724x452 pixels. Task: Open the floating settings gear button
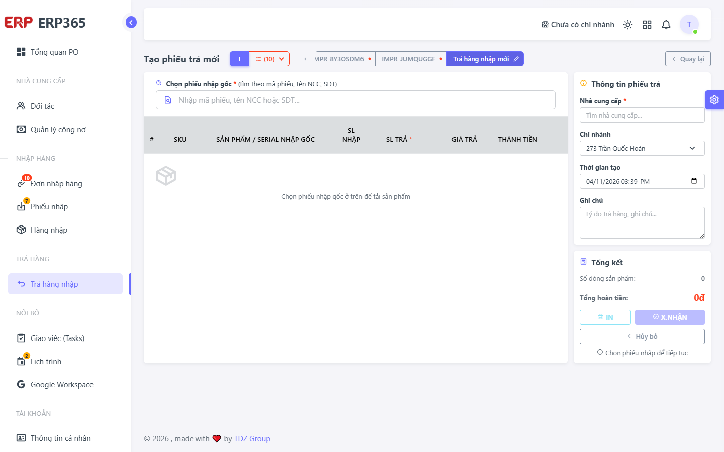(x=714, y=100)
